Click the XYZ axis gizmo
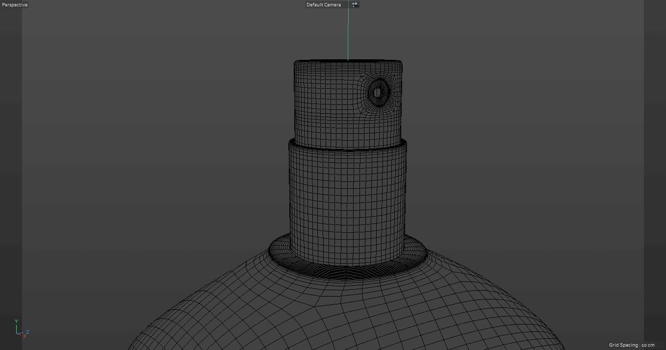 point(22,329)
